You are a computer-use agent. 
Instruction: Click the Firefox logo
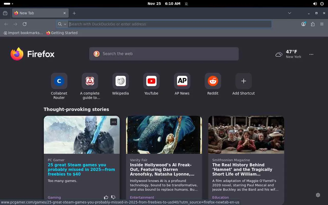click(33, 54)
